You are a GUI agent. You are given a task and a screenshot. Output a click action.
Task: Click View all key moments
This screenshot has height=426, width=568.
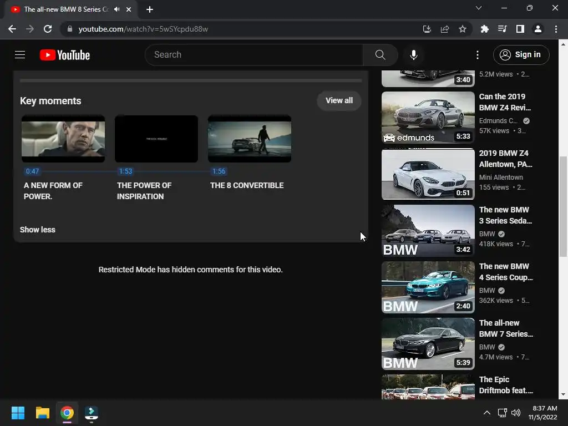pyautogui.click(x=339, y=100)
